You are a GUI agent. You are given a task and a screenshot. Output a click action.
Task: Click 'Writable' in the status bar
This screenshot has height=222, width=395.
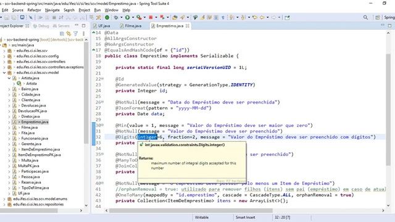(202, 218)
